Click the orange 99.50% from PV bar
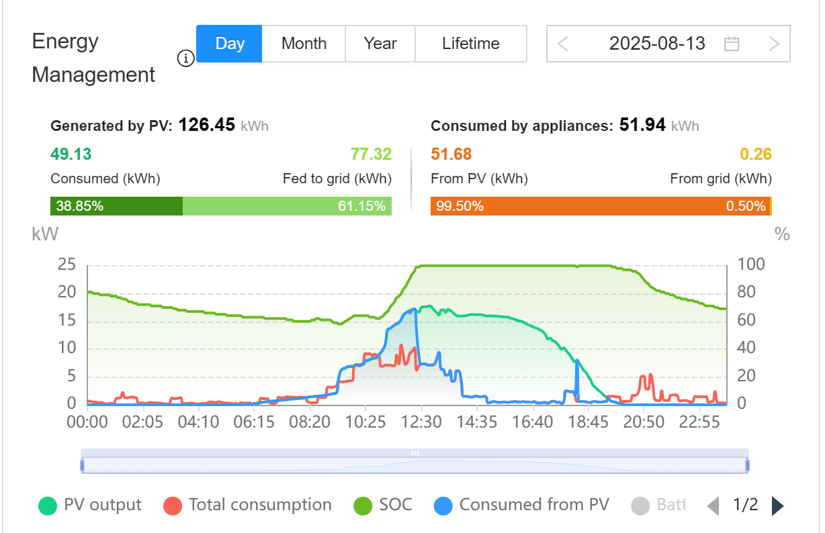 pos(598,206)
